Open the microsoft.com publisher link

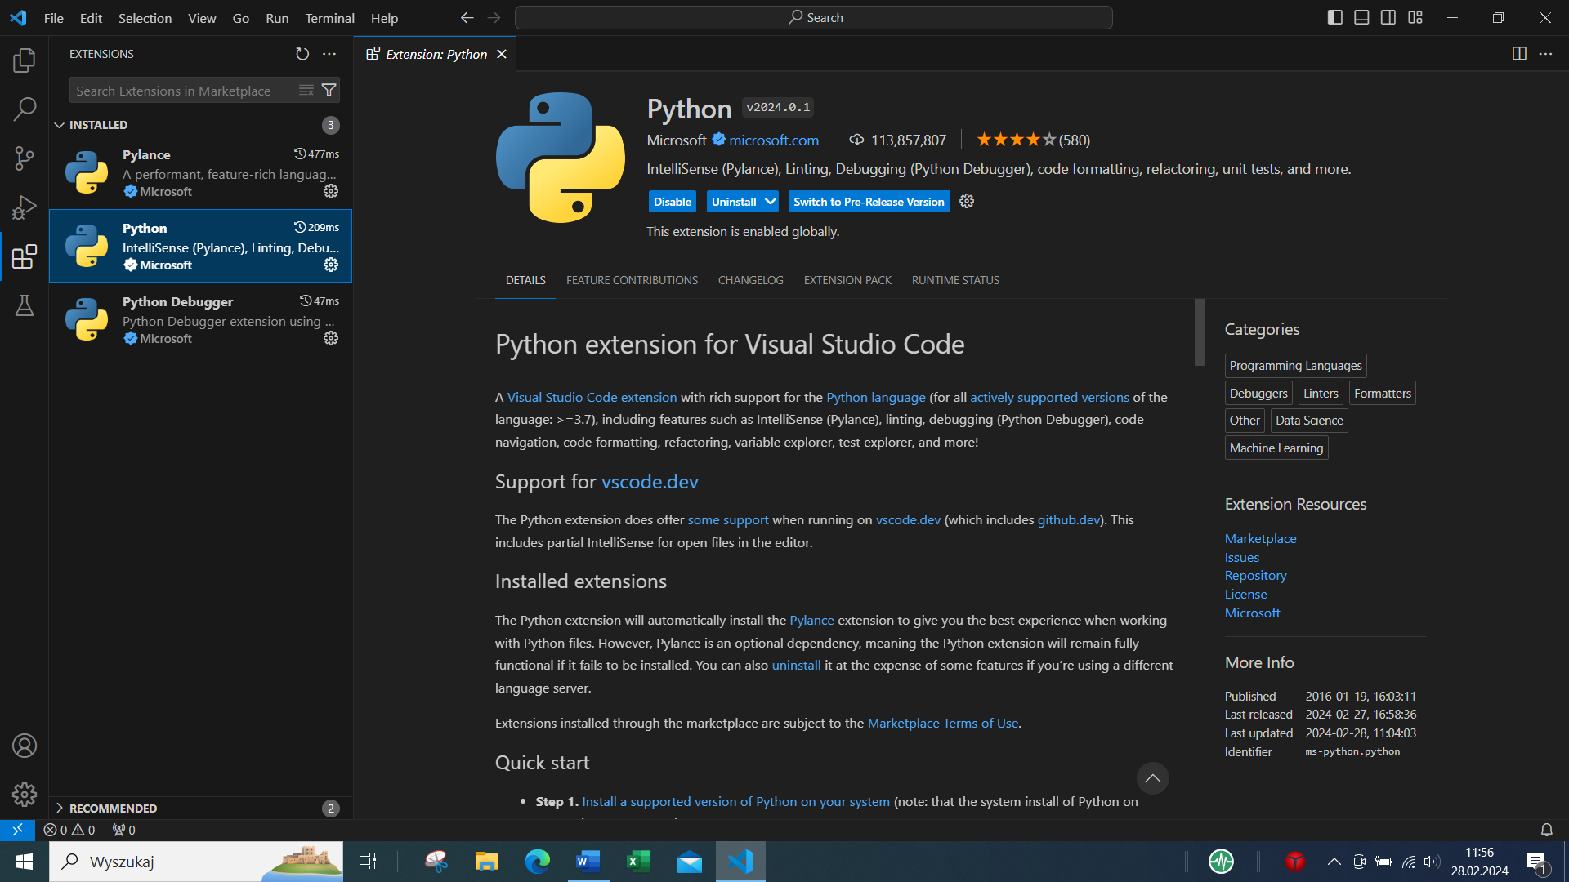[773, 140]
